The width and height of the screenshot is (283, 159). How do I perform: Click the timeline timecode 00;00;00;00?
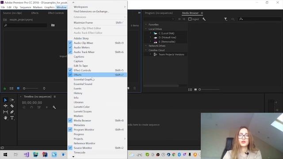32,103
